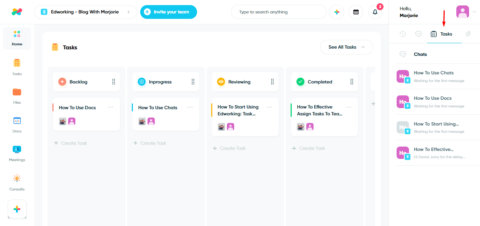Open notifications bell with 2 badge
Screen dimensions: 480x226
coord(375,12)
